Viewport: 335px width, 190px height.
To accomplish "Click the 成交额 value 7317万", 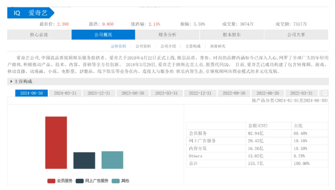I will pyautogui.click(x=300, y=24).
